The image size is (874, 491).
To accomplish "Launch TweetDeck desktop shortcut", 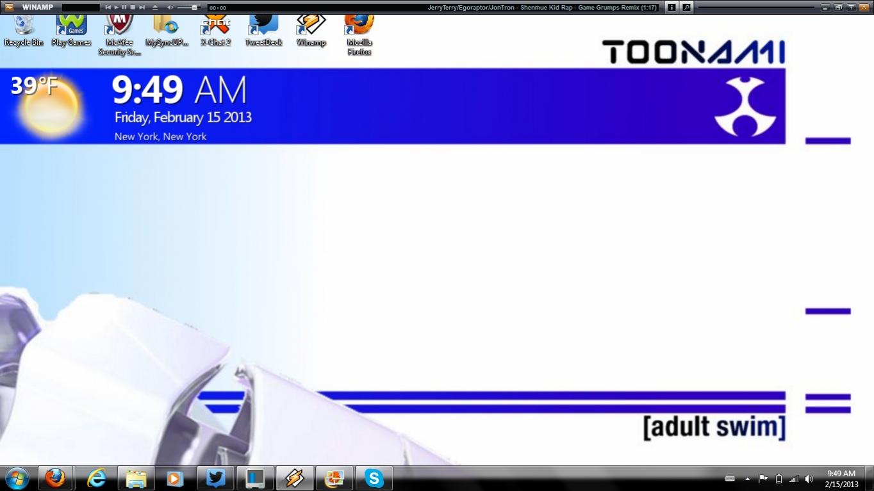I will [x=263, y=31].
